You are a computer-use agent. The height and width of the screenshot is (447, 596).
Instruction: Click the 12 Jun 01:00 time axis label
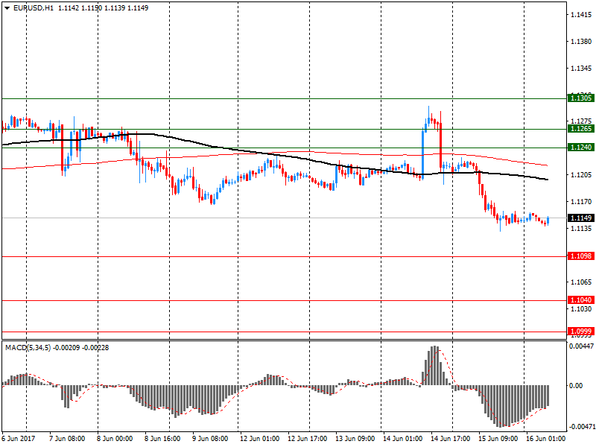click(x=259, y=439)
